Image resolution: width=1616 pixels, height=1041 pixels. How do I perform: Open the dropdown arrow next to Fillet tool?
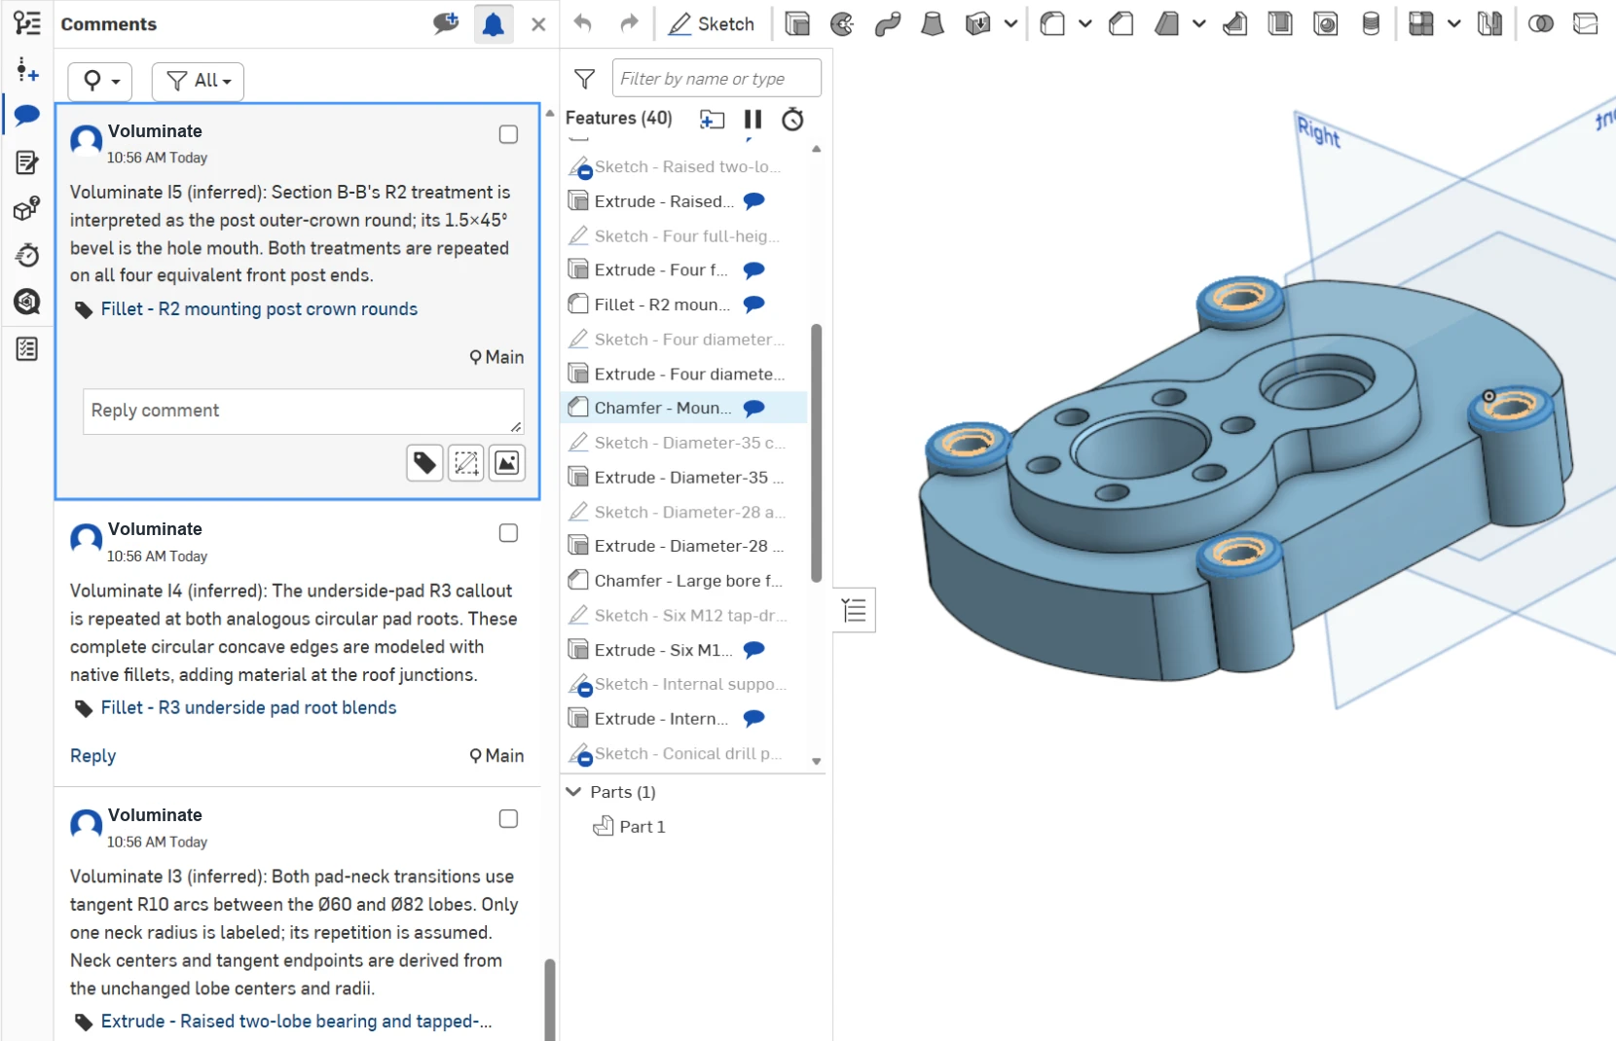1085,23
